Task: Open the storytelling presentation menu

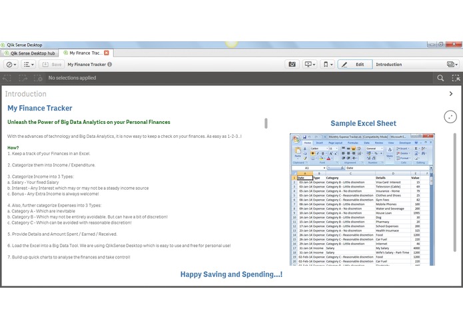Action: pos(310,65)
